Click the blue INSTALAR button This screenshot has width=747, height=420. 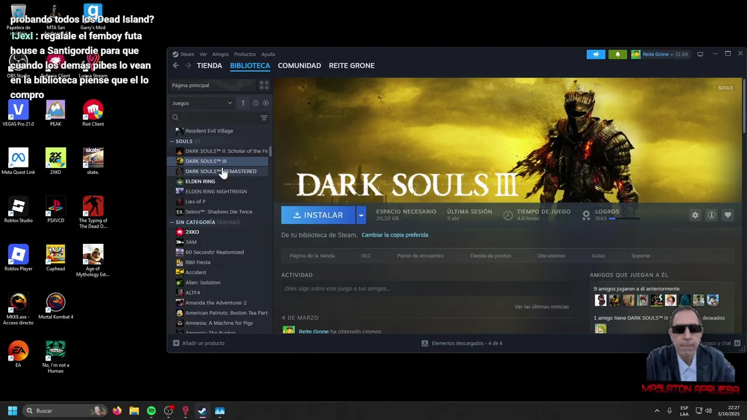(x=318, y=215)
